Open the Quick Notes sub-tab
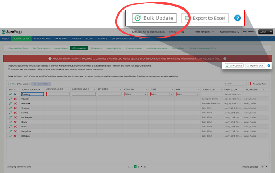 click(96, 48)
